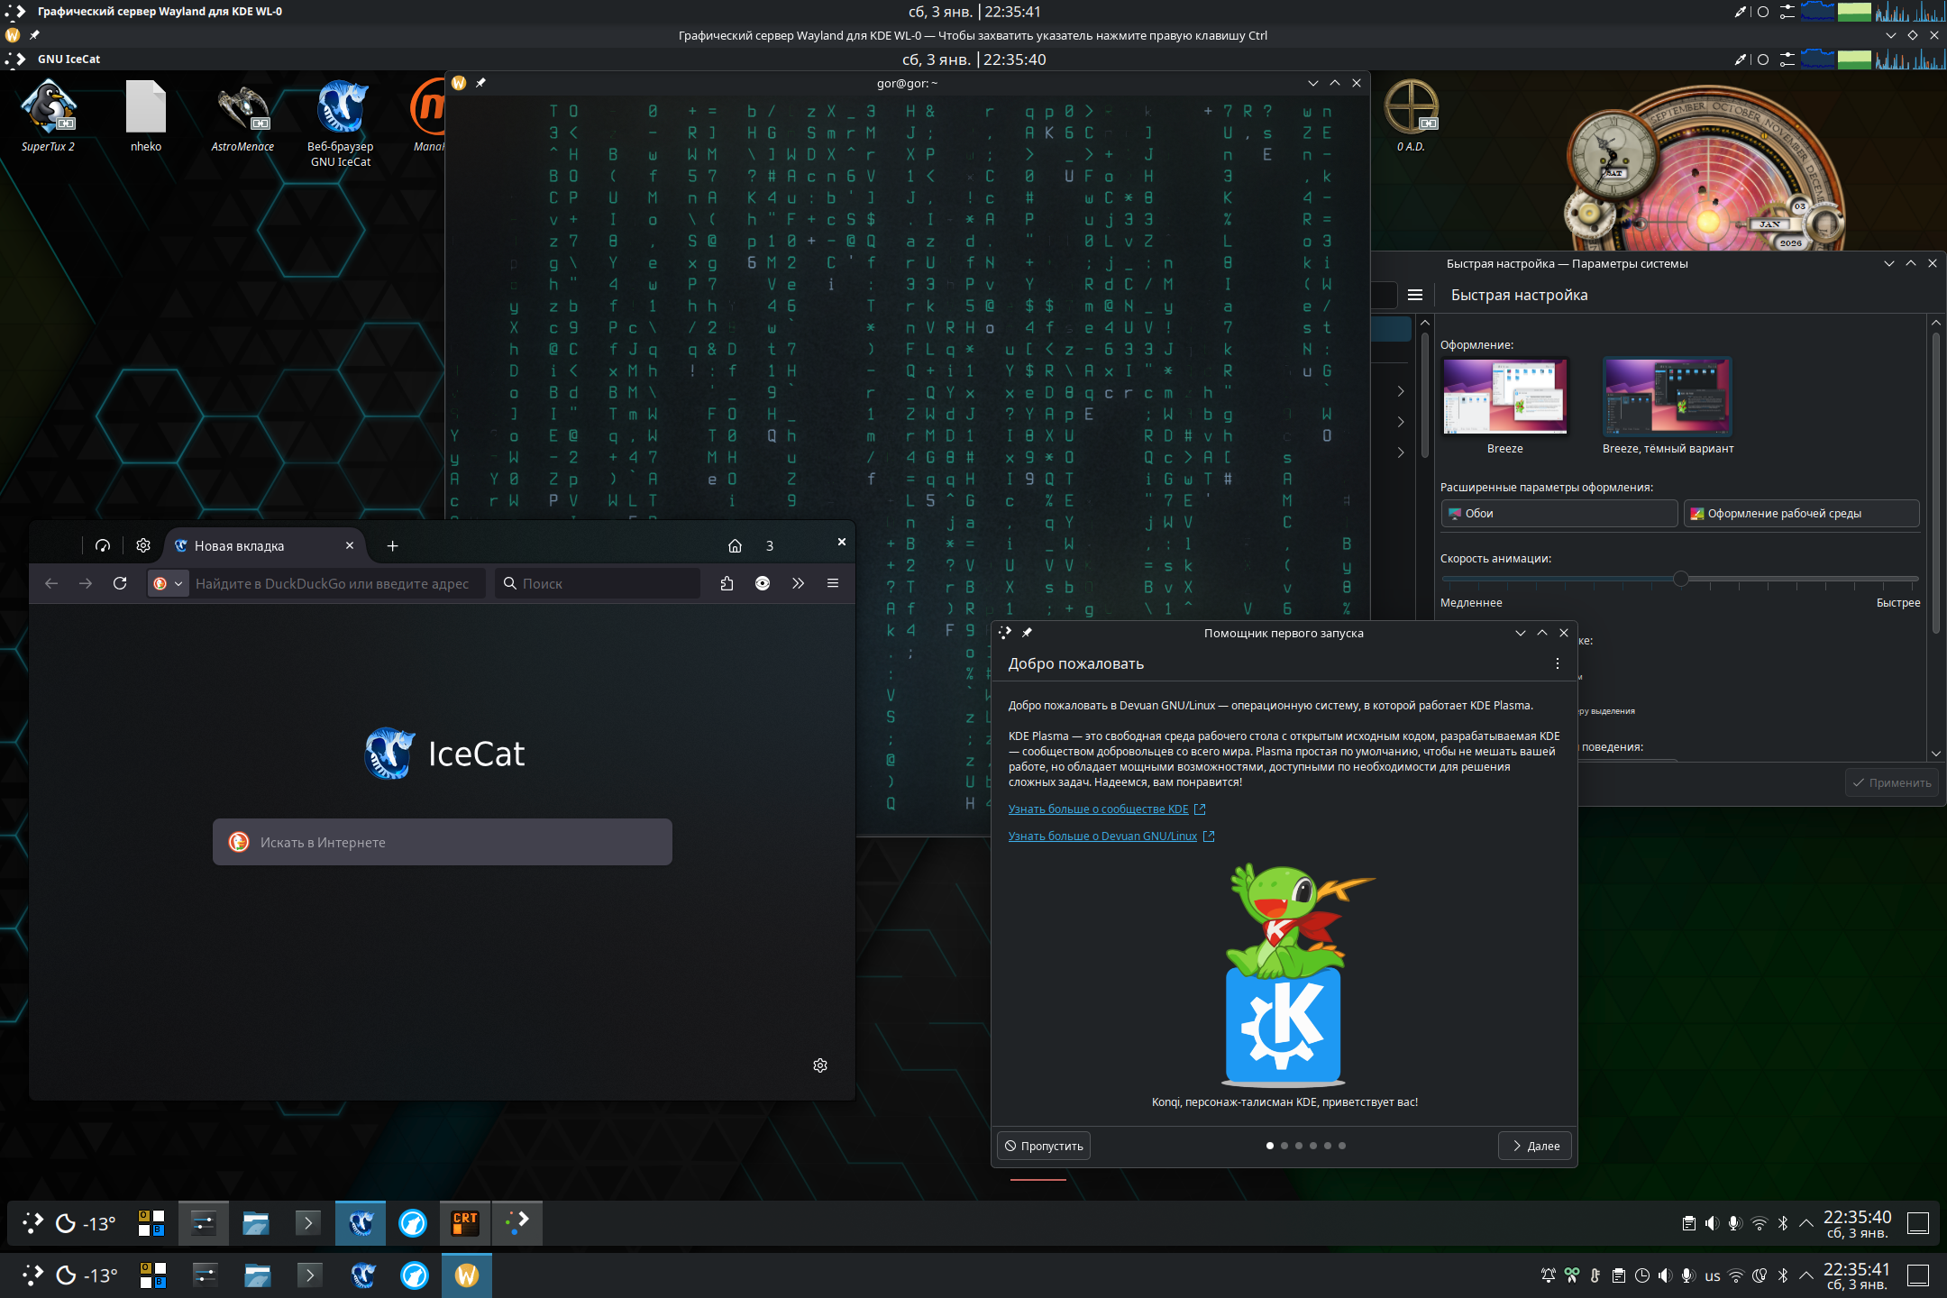Toggle pin on the first-run assistant window
Image resolution: width=1947 pixels, height=1298 pixels.
1027,633
